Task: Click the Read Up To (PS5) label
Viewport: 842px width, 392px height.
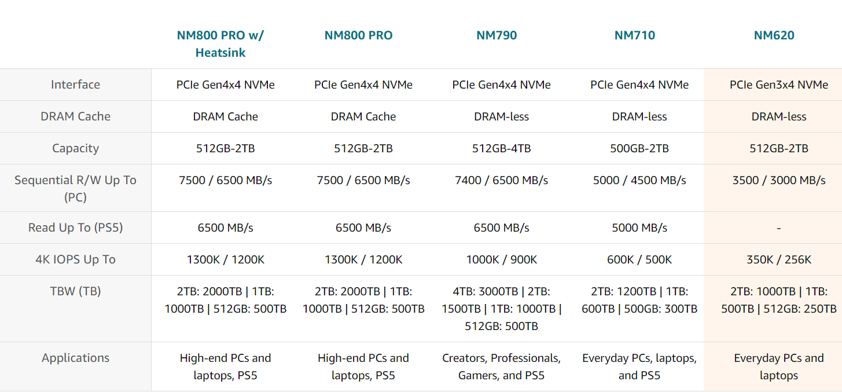Action: coord(75,228)
